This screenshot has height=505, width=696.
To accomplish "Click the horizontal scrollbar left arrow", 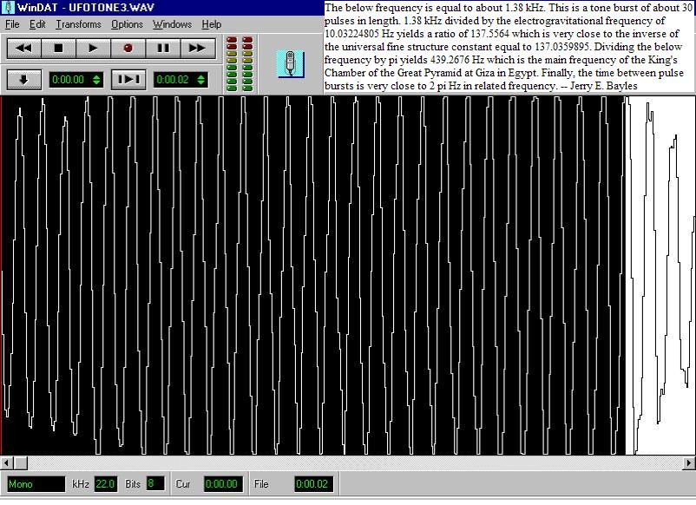I will coord(6,462).
